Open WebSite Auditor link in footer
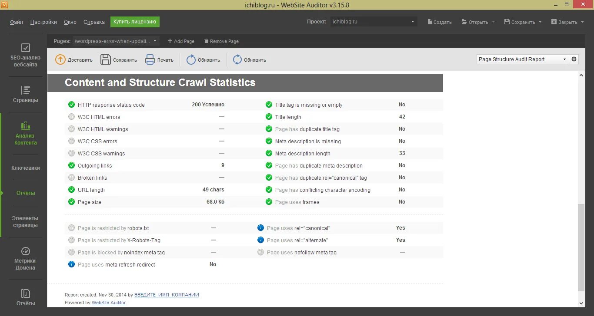Viewport: 594px width, 316px height. tap(109, 303)
